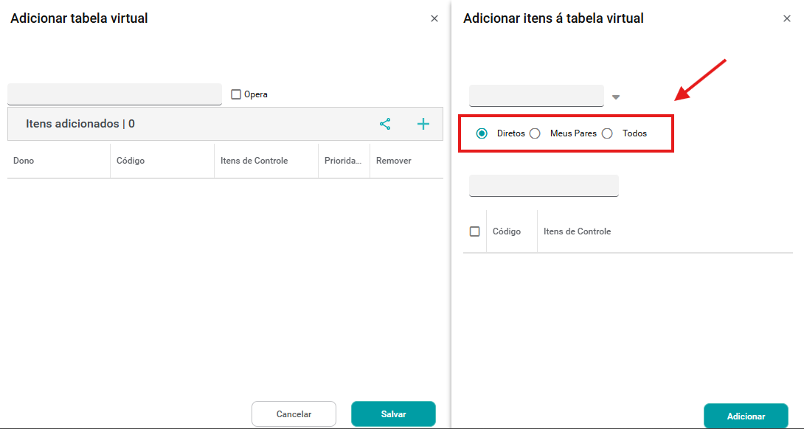This screenshot has height=429, width=804.
Task: Choose the Meus Pares radio option
Action: click(x=536, y=133)
